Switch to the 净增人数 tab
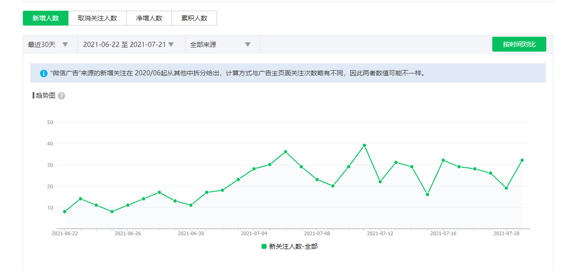Screen dimensions: 564x271 pos(149,18)
